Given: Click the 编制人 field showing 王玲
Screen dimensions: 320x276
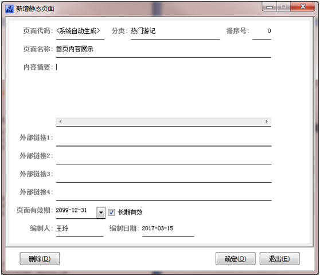Looking at the screenshot, I should (x=80, y=229).
